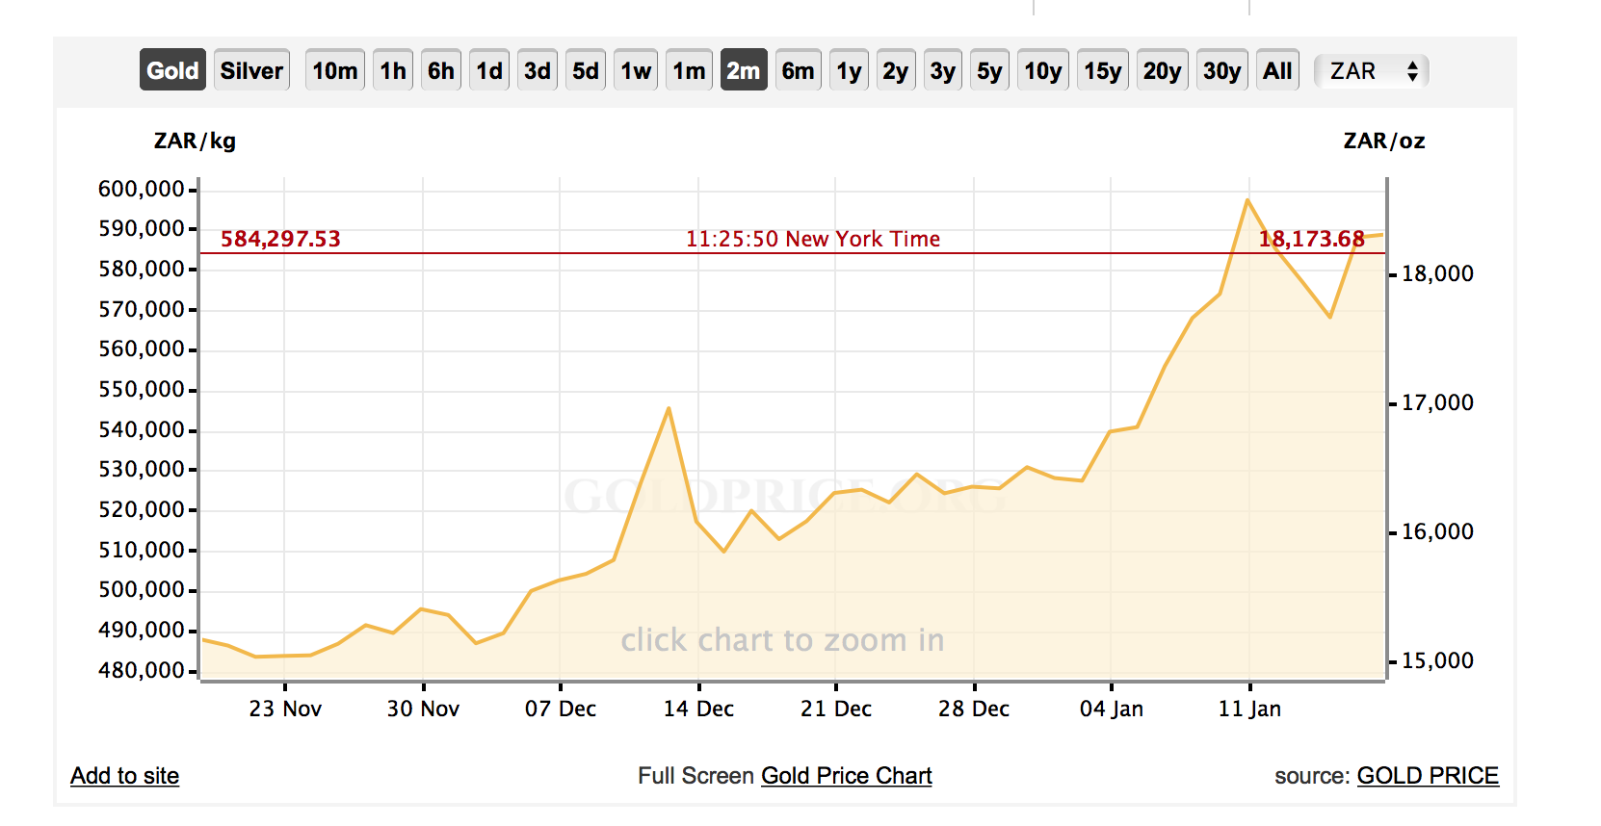View the 1y price history

coord(849,70)
